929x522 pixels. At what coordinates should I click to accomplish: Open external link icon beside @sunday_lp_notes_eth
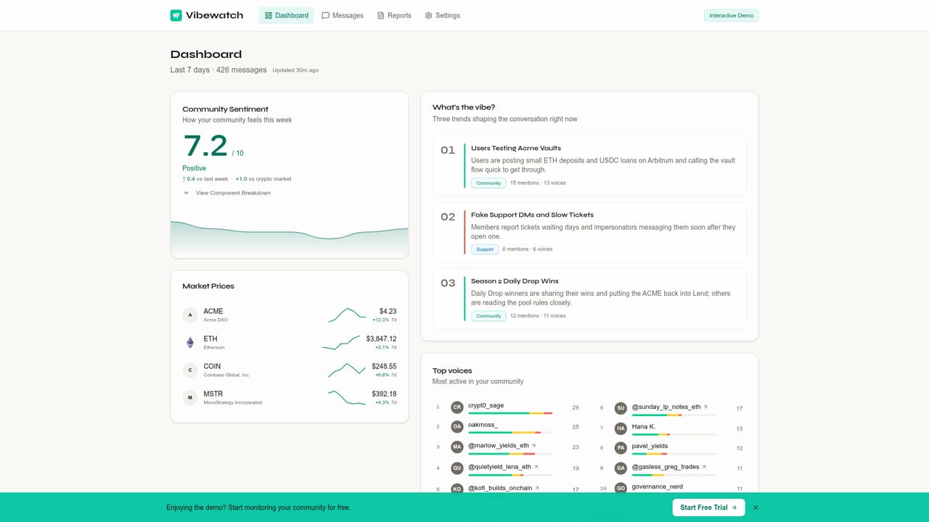[705, 407]
